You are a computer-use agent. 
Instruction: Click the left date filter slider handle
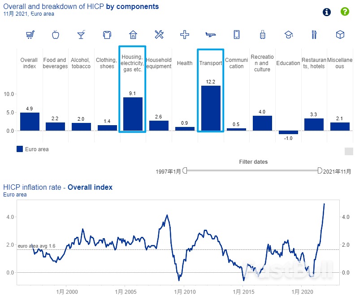(x=185, y=170)
